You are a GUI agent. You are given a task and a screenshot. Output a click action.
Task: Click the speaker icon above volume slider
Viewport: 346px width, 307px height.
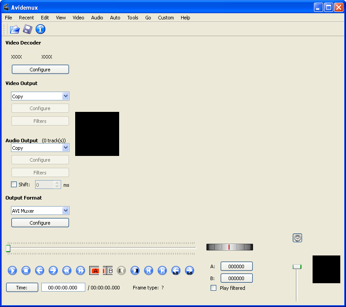pos(297,238)
